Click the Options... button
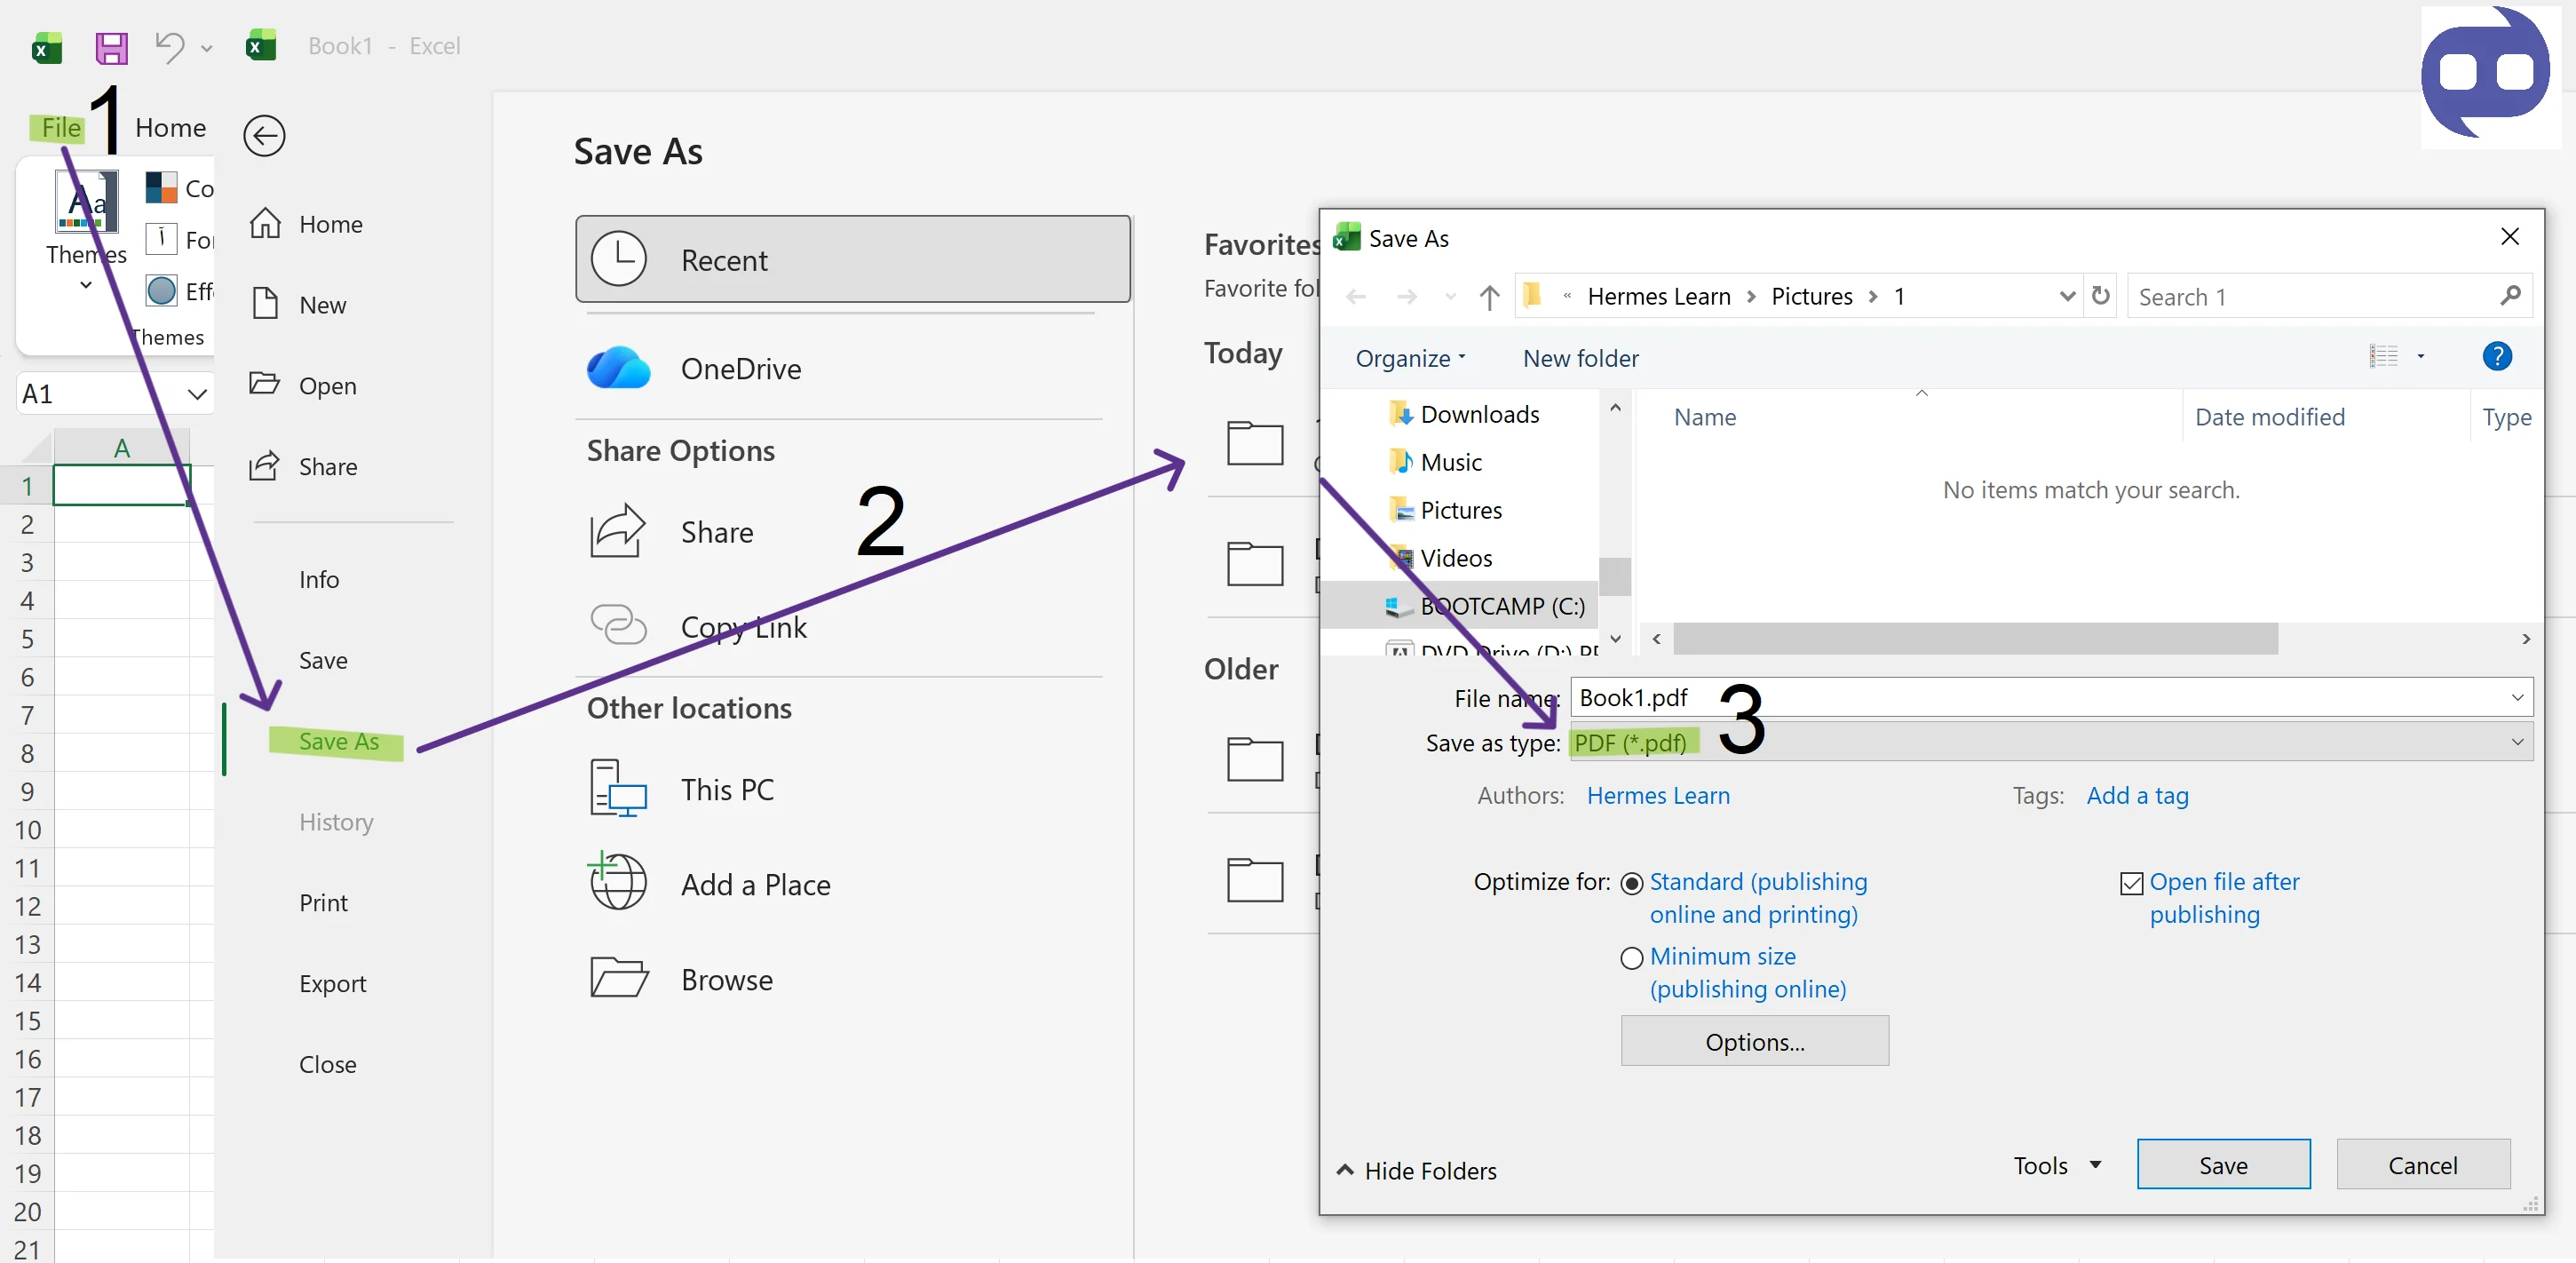Image resolution: width=2576 pixels, height=1263 pixels. (x=1754, y=1041)
